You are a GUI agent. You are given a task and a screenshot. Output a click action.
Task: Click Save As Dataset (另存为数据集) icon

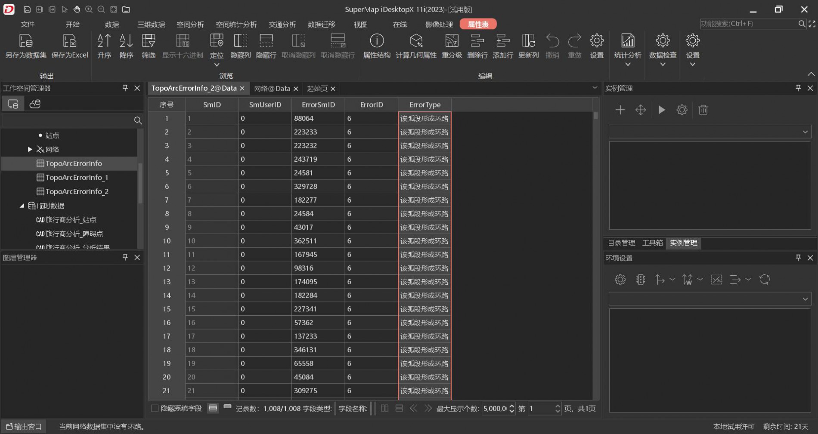[26, 41]
